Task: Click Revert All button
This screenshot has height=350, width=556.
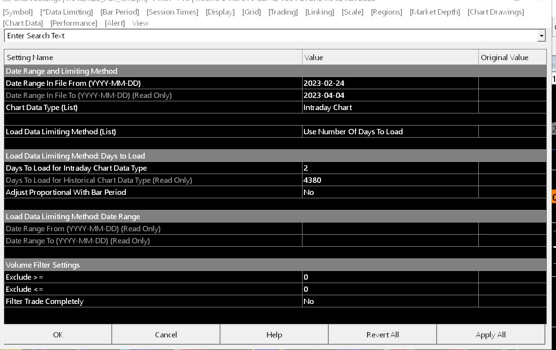Action: coord(383,334)
